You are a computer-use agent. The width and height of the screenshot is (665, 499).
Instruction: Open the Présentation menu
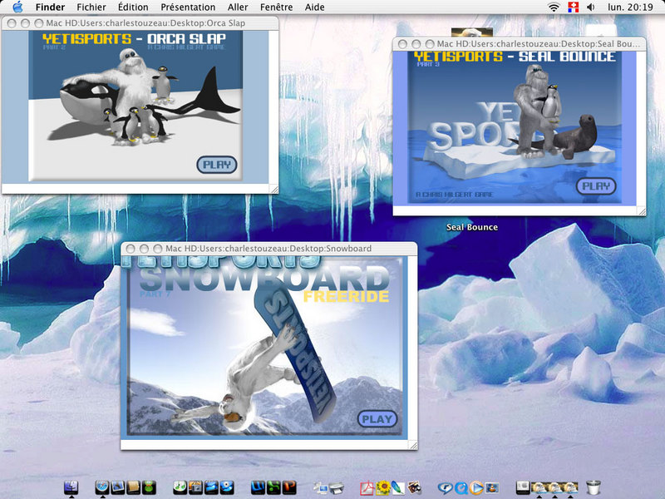coord(188,7)
